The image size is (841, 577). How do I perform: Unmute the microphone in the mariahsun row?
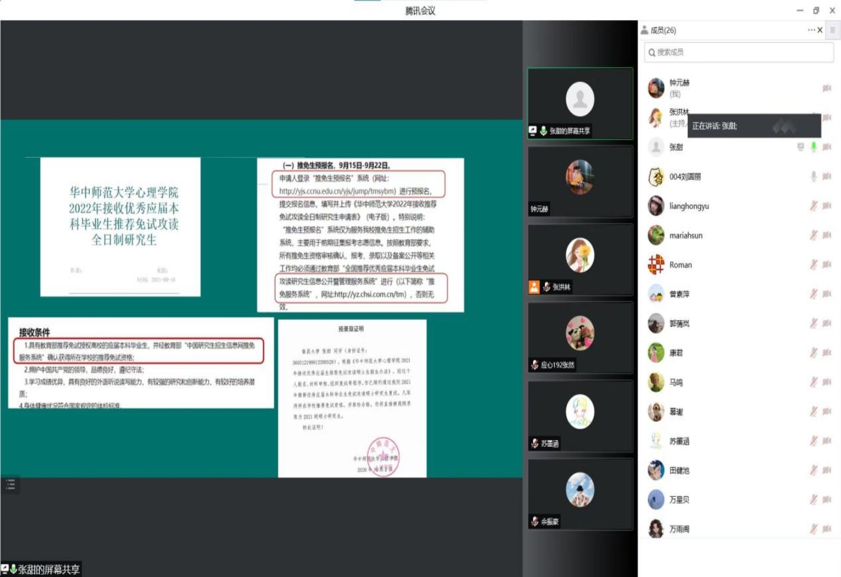814,235
